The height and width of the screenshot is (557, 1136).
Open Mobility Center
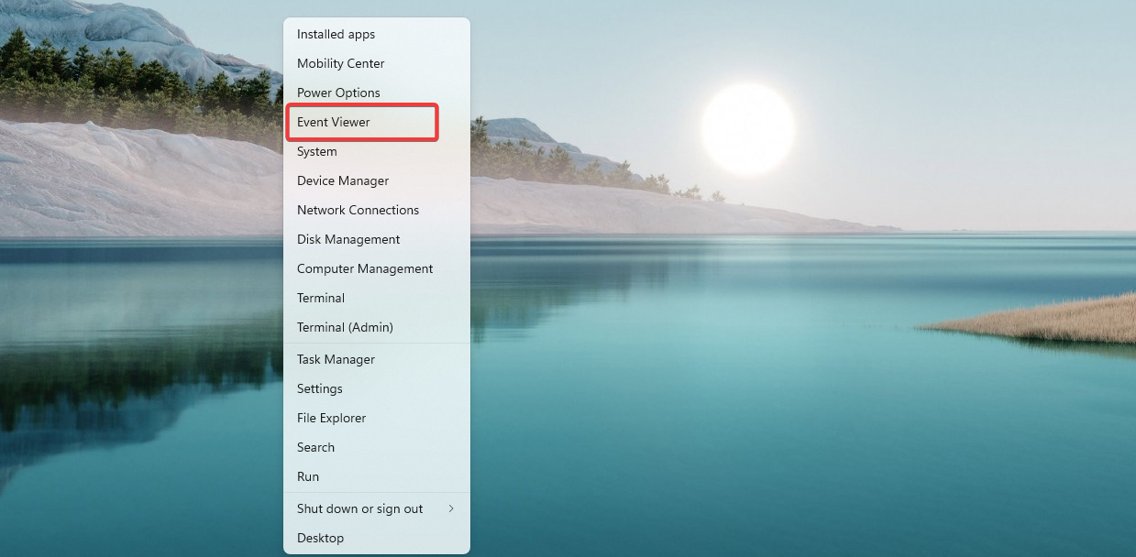click(340, 63)
